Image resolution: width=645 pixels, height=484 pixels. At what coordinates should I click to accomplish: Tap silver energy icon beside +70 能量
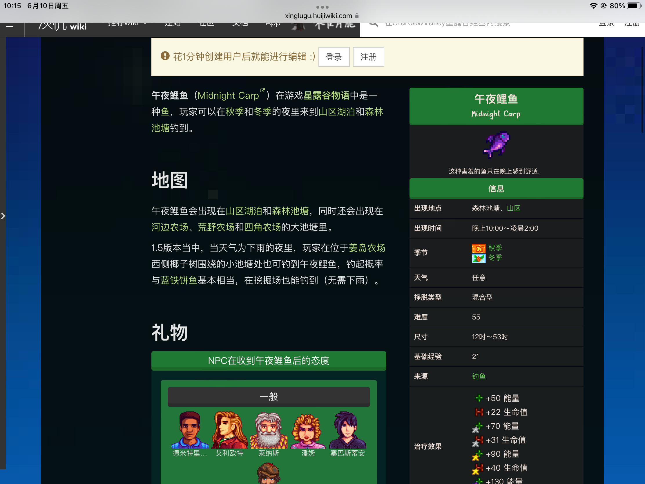point(478,427)
